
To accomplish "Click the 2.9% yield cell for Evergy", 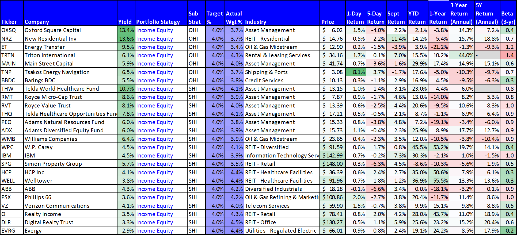I will [x=126, y=231].
